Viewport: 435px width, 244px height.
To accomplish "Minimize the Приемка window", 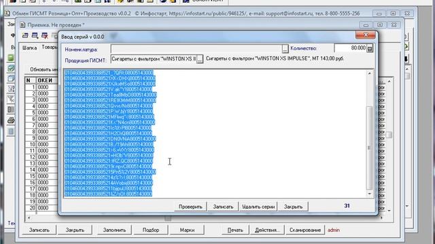I will [x=366, y=25].
